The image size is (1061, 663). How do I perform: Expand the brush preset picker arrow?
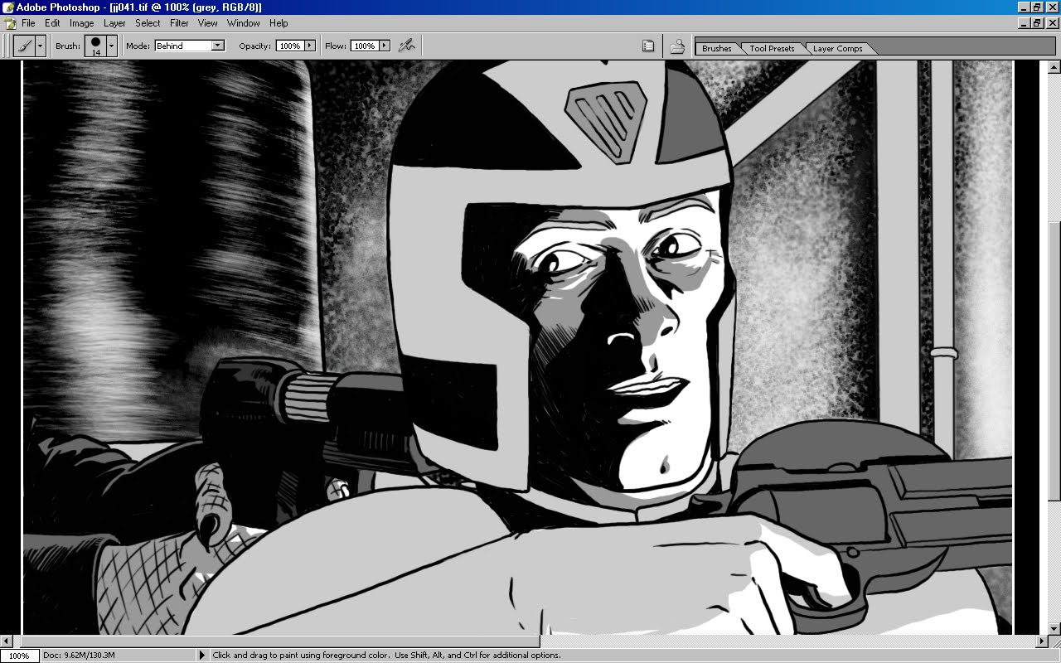point(112,46)
